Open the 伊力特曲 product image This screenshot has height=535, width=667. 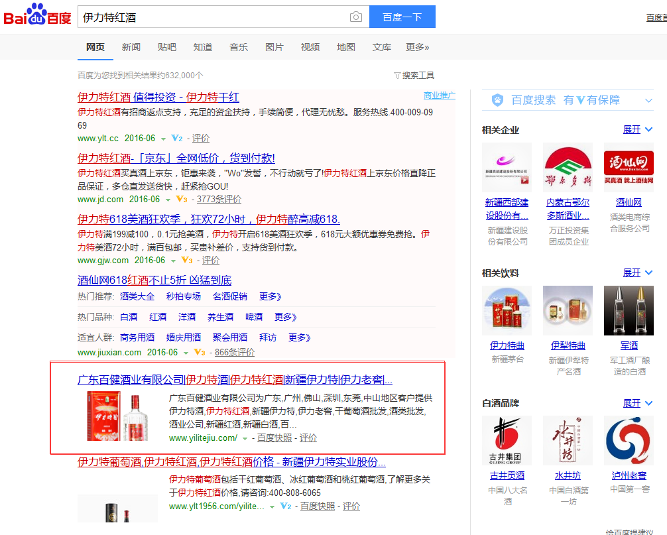(507, 310)
